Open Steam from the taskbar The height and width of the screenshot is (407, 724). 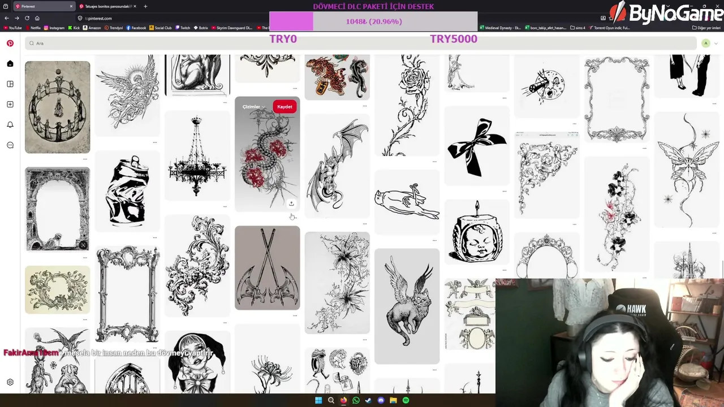tap(368, 400)
